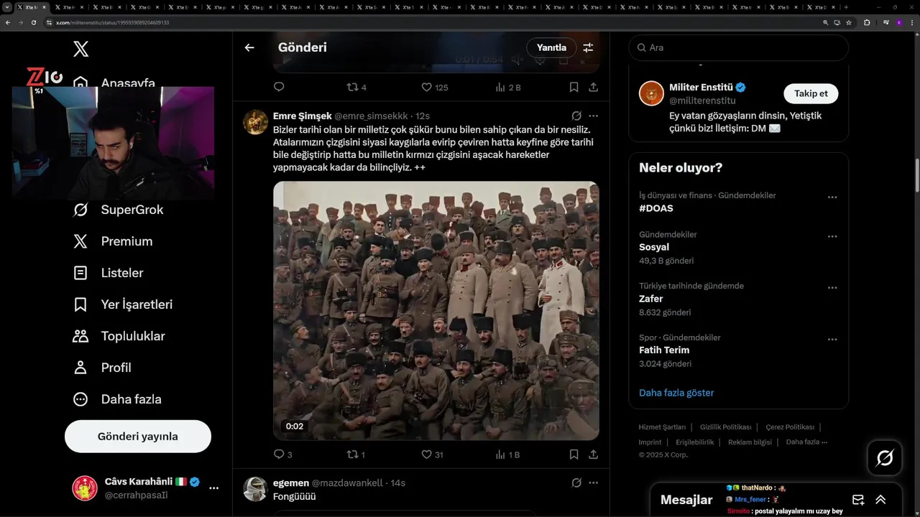Open more options on Emre Şimşek's post

pyautogui.click(x=594, y=116)
